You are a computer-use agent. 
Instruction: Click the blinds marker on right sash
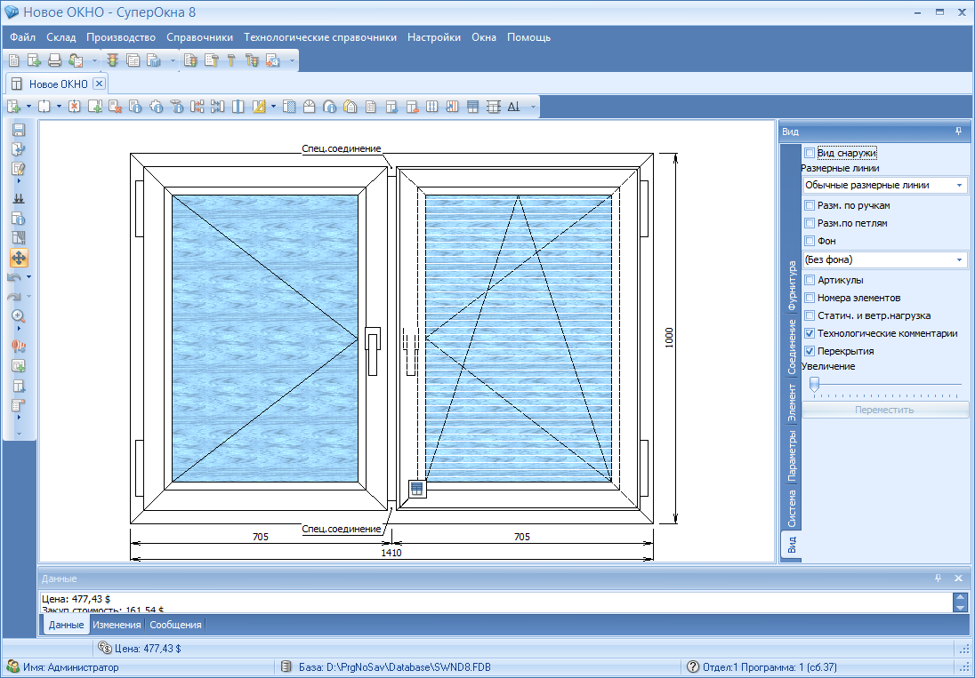[x=416, y=489]
